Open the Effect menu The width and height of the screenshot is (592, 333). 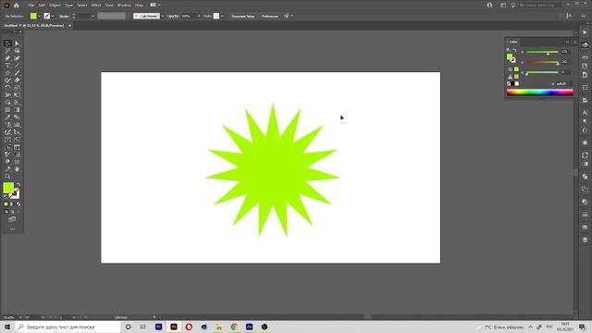pos(96,6)
